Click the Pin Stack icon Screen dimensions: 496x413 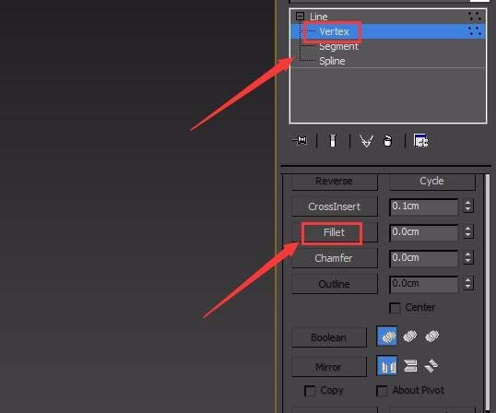[300, 140]
